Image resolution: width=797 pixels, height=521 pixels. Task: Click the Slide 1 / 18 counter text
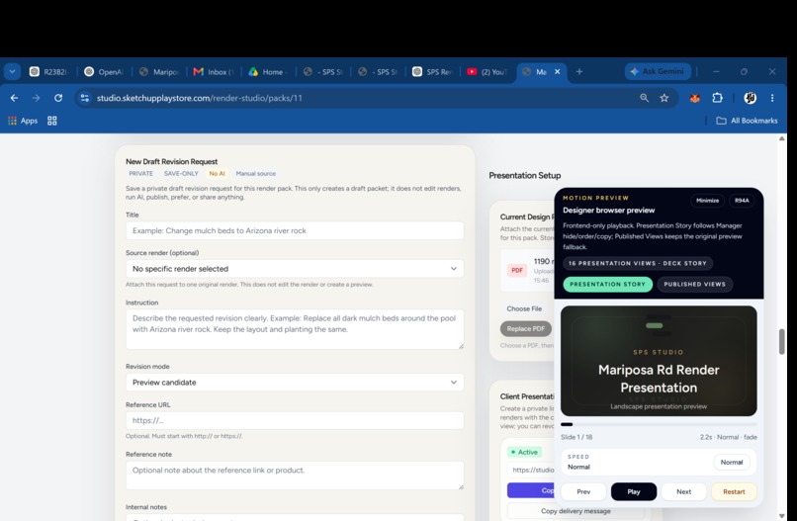pos(576,437)
